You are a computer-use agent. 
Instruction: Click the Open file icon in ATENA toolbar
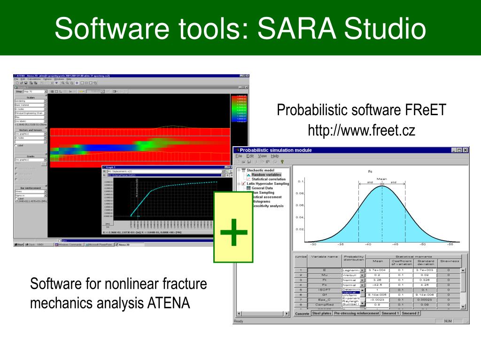(22, 83)
